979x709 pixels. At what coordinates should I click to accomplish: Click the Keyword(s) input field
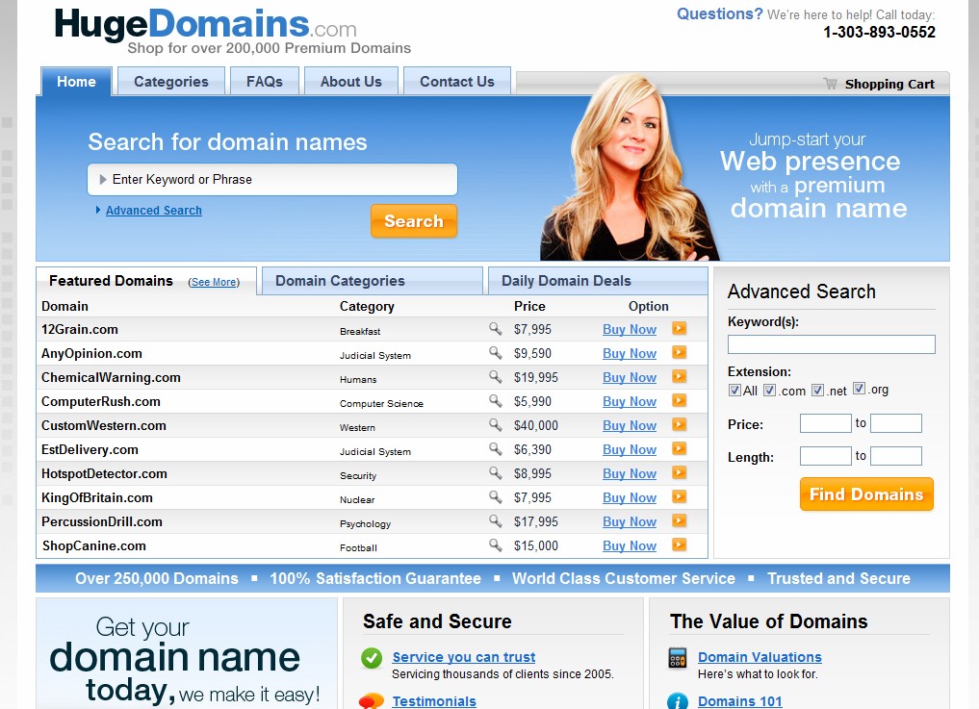(x=832, y=344)
